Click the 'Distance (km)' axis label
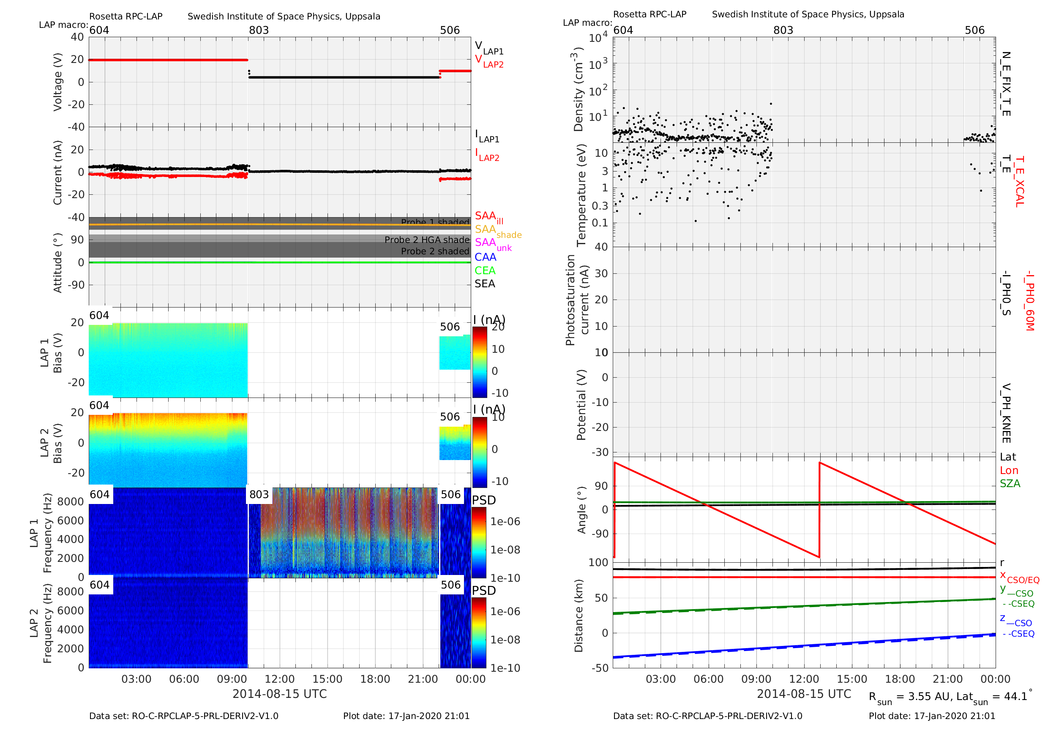 point(579,616)
